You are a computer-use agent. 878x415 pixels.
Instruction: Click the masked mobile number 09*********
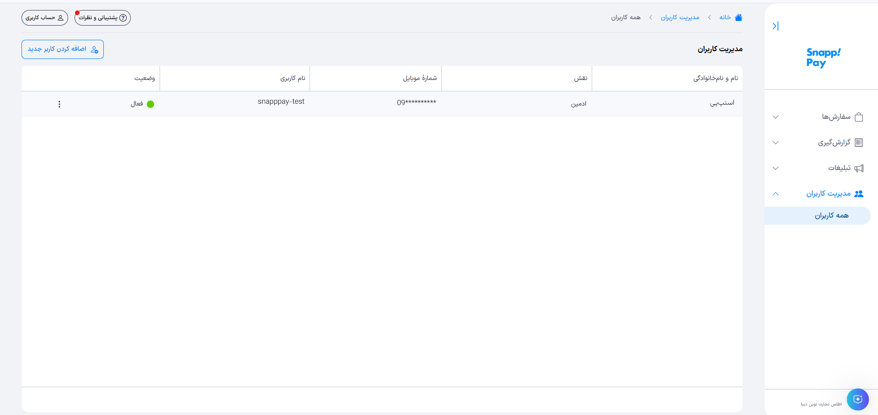coord(417,102)
